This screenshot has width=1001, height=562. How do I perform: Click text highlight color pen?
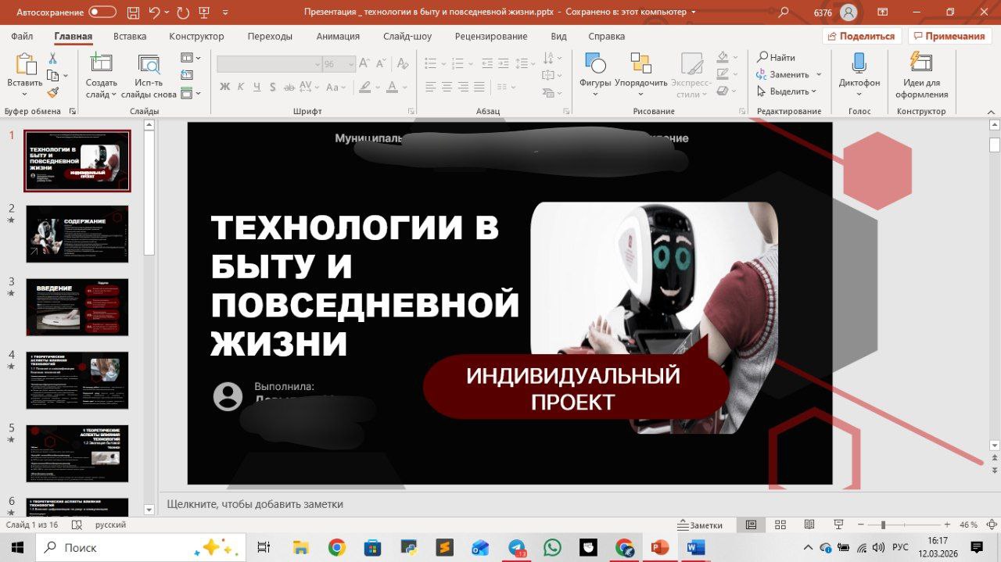364,87
